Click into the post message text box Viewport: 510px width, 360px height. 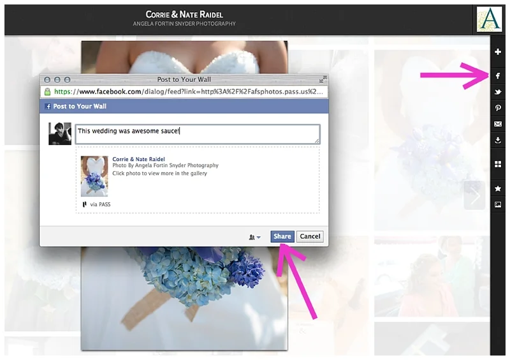tap(198, 134)
